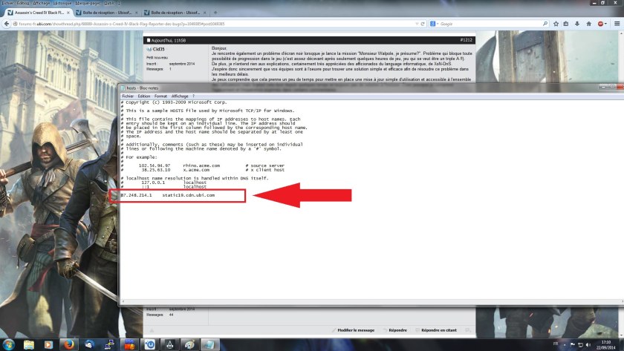624x351 pixels.
Task: Click the Répondre button in forum
Action: 395,330
